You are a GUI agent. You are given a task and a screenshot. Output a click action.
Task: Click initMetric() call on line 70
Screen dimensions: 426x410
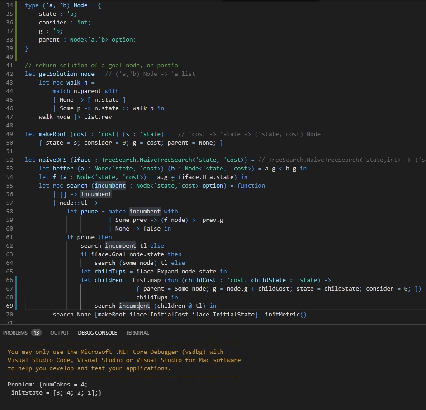tap(286, 315)
